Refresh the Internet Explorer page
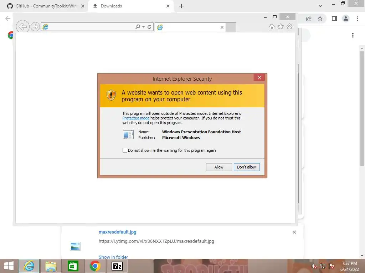This screenshot has width=365, height=273. click(x=149, y=27)
